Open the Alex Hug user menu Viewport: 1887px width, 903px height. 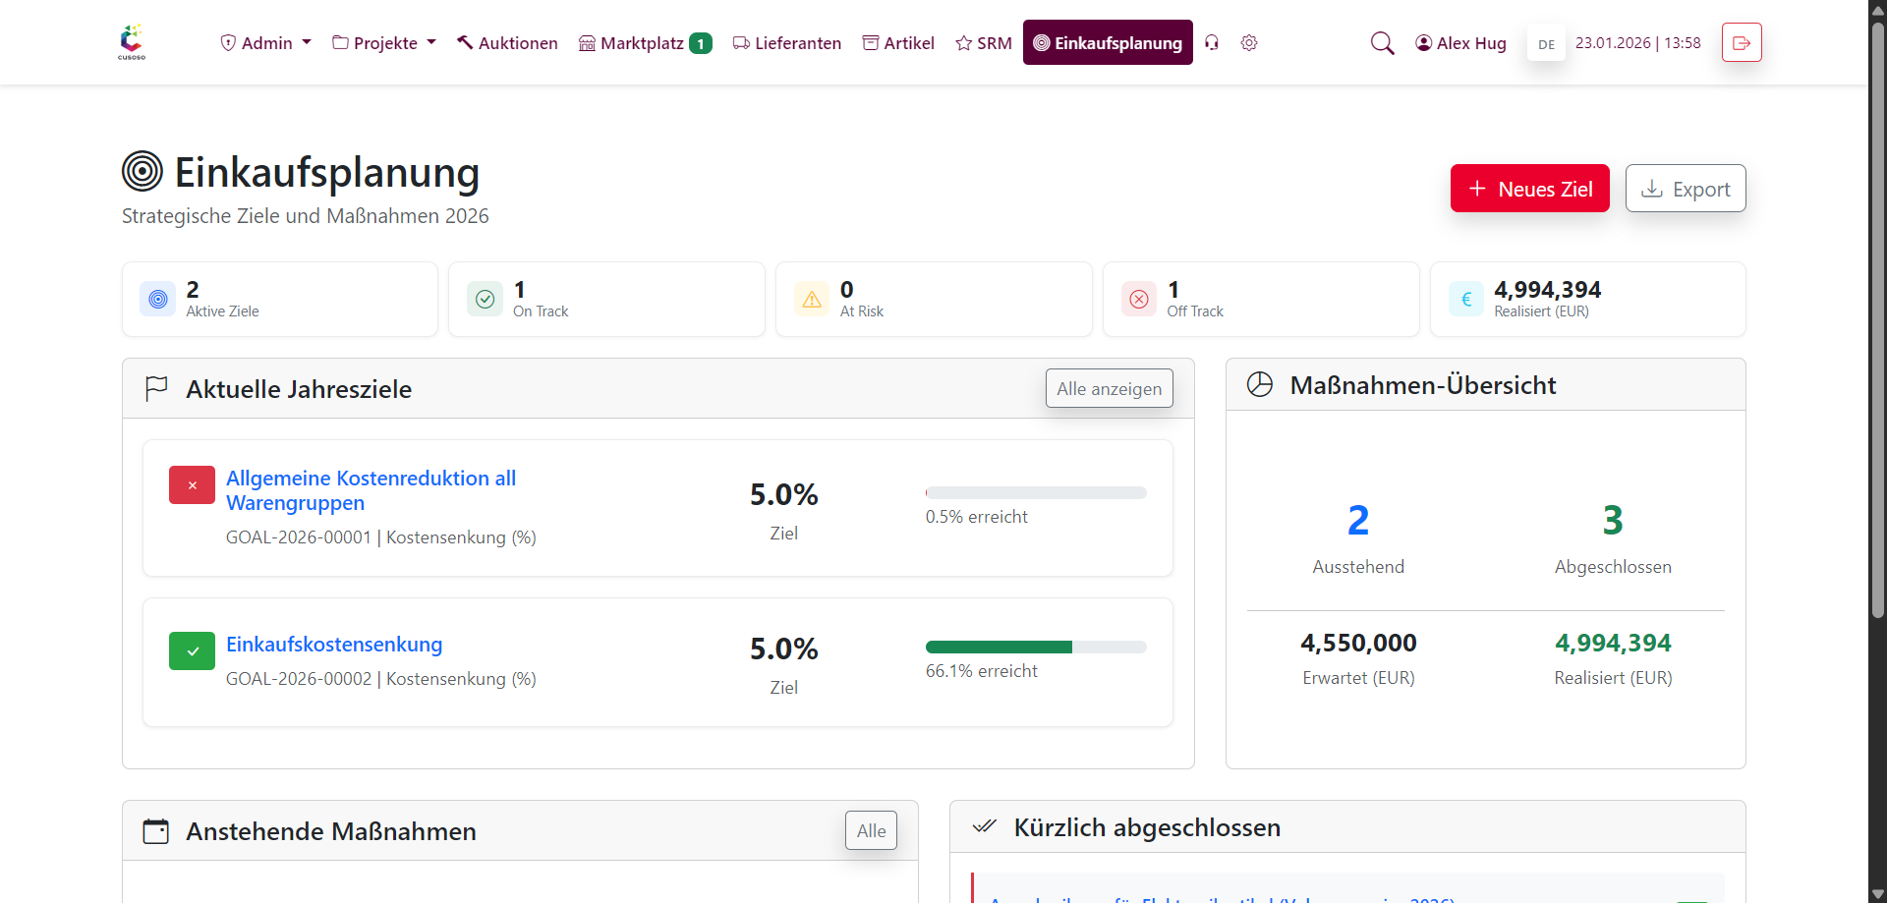pos(1460,42)
